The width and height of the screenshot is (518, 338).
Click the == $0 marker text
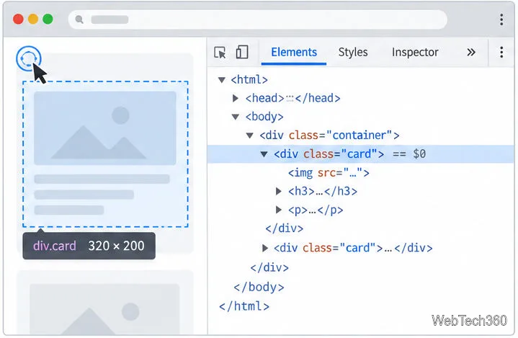(x=409, y=154)
